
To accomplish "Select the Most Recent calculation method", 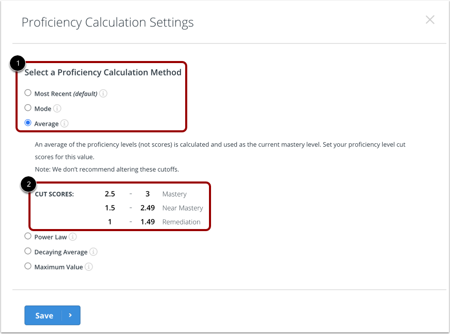I will tap(28, 93).
